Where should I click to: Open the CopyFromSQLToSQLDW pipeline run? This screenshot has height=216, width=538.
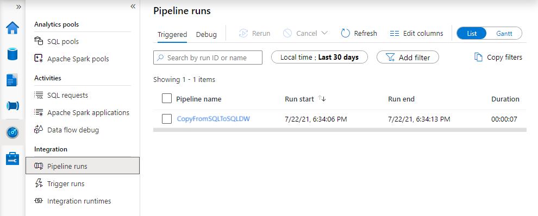tap(214, 119)
